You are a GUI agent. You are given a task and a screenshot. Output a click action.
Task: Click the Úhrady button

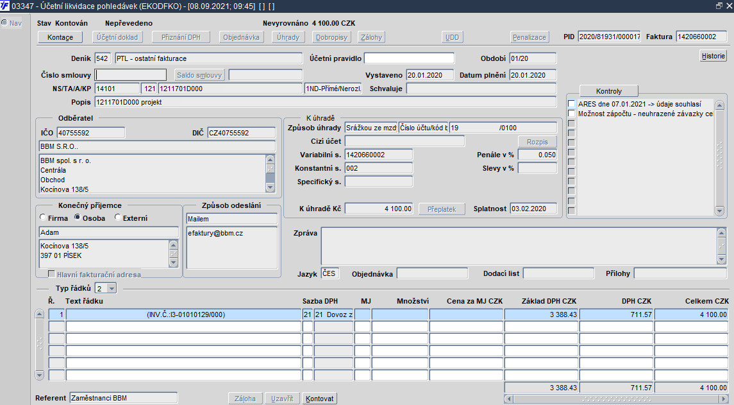pyautogui.click(x=288, y=37)
